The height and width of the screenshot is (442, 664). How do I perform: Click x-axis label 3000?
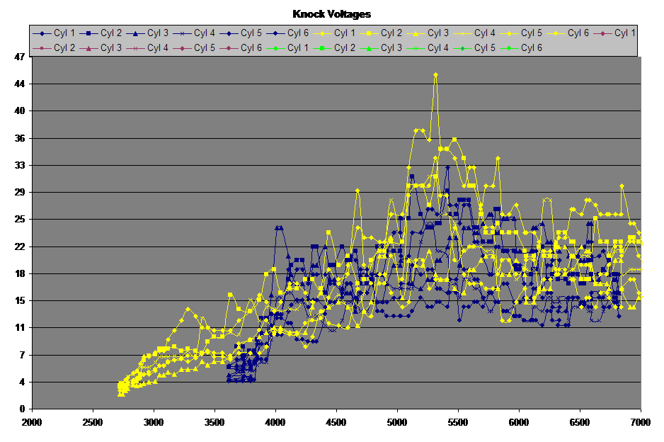coord(154,422)
